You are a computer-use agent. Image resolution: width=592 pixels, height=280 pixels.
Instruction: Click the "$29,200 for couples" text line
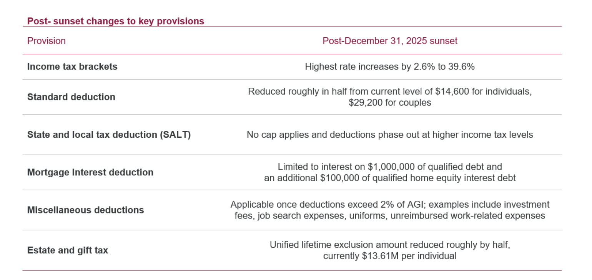pyautogui.click(x=389, y=103)
